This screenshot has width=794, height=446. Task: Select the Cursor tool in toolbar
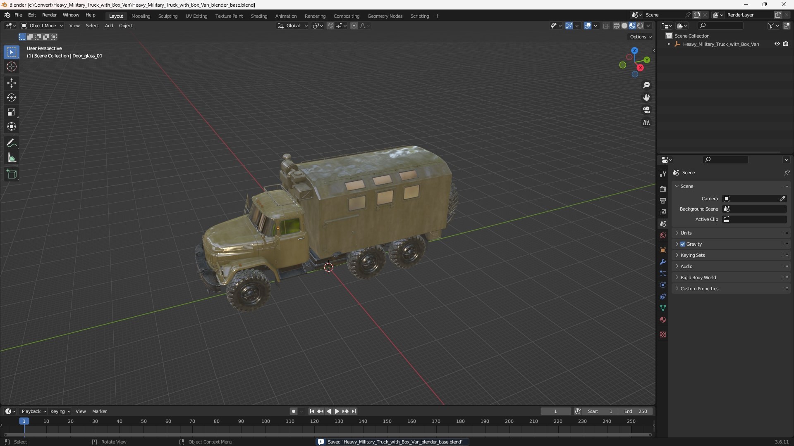[x=12, y=66]
